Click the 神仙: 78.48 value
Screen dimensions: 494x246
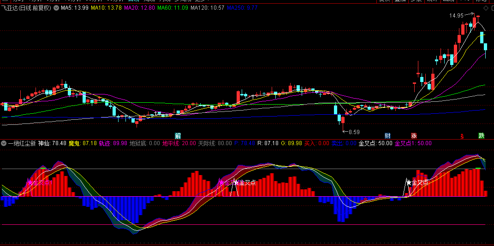pyautogui.click(x=52, y=143)
